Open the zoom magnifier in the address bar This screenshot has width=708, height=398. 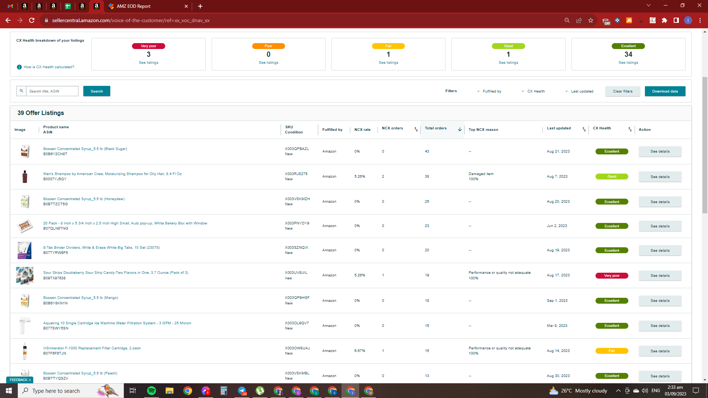[x=567, y=20]
